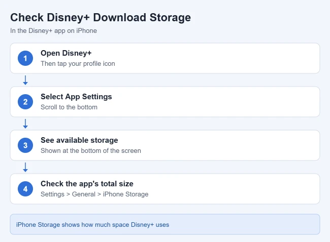This screenshot has height=242, width=330.
Task: Click 'Shown at the bottom of the screen' text
Action: click(x=91, y=151)
